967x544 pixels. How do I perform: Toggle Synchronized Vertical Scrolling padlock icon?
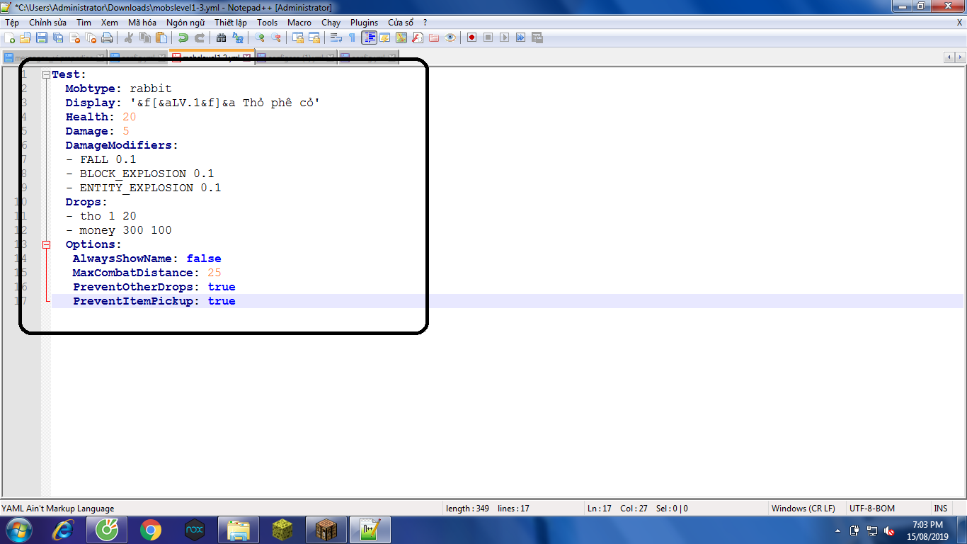coord(297,38)
